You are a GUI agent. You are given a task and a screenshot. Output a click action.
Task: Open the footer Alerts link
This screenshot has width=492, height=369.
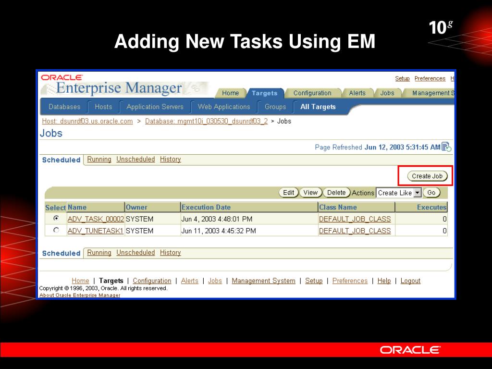click(189, 281)
